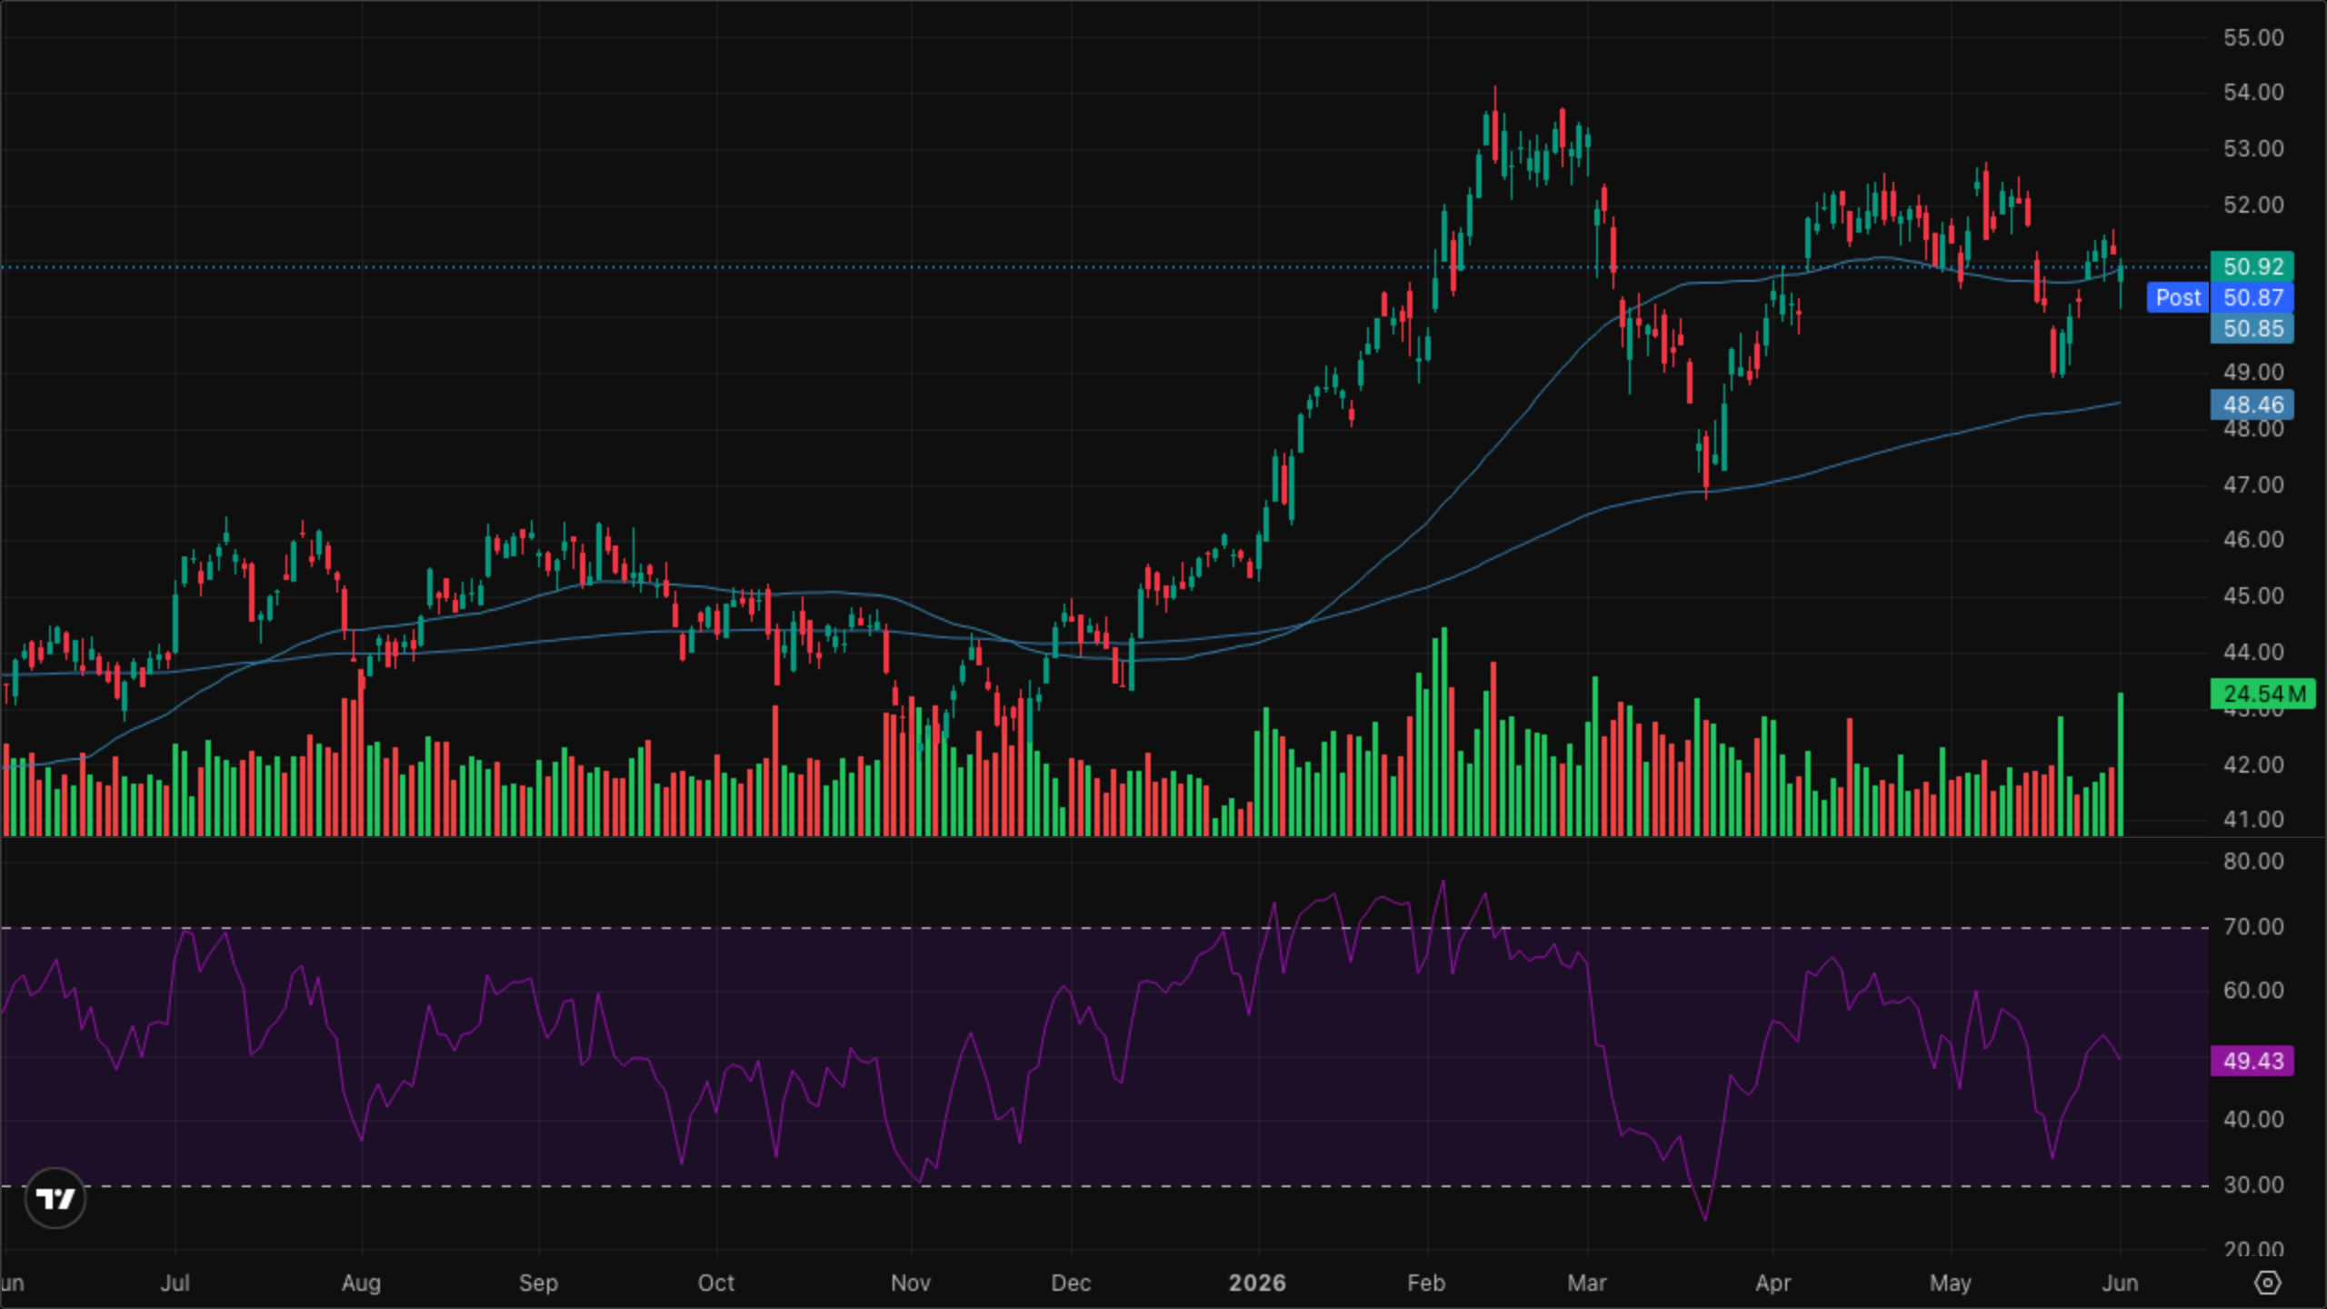Select Oct on the time axis
Viewport: 2327px width, 1309px height.
point(716,1283)
